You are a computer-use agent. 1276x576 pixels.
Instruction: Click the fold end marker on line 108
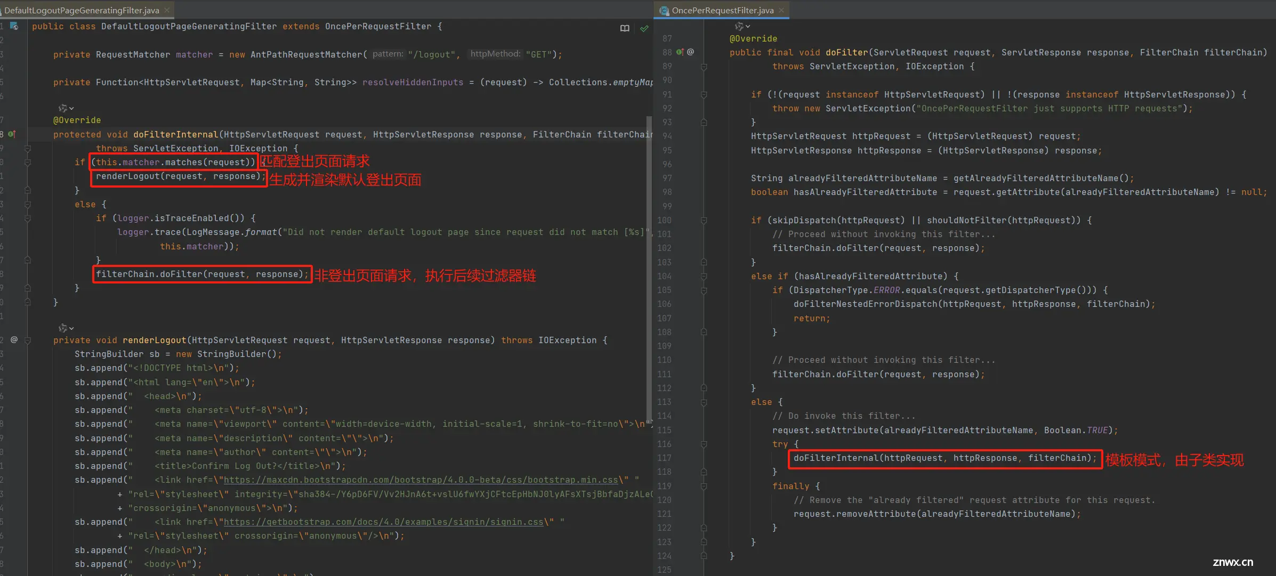704,332
